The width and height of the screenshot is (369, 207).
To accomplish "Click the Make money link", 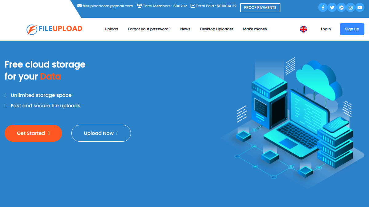I will click(255, 29).
